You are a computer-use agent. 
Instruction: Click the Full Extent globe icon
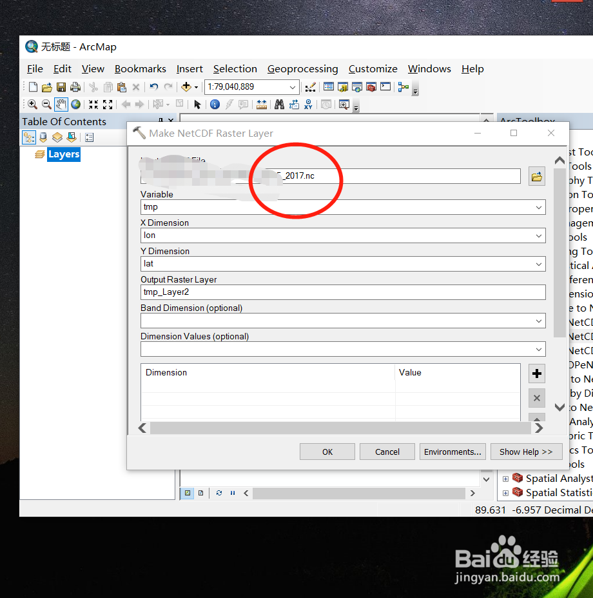point(76,104)
